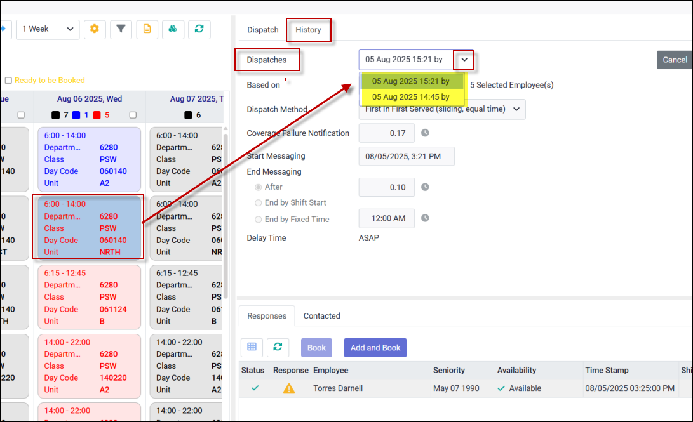Click the teal cubes icon in toolbar

tap(173, 29)
